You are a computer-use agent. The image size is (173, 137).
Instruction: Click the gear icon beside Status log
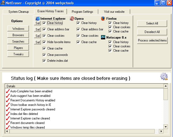point(164,76)
